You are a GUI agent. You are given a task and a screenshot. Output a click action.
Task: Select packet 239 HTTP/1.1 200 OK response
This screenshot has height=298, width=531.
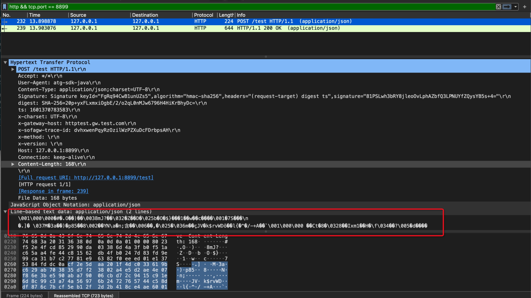(265, 28)
